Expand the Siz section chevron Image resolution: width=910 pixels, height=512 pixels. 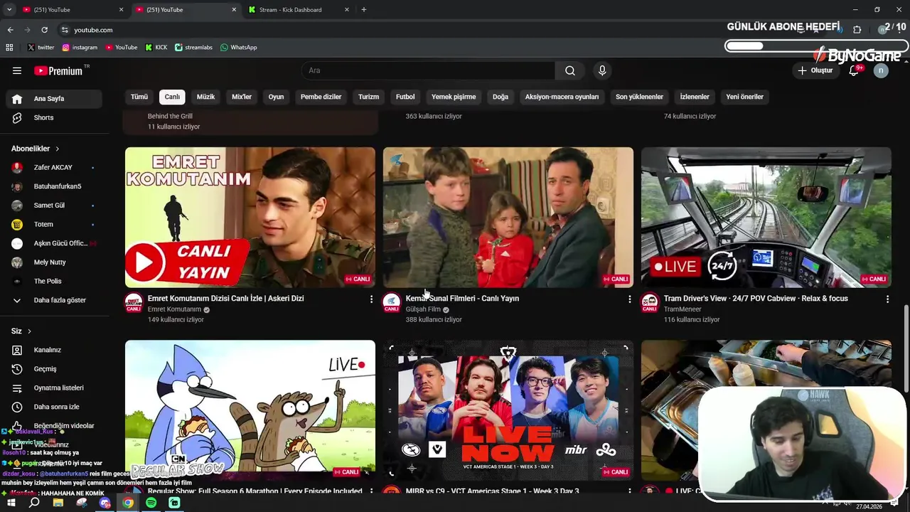click(x=29, y=331)
